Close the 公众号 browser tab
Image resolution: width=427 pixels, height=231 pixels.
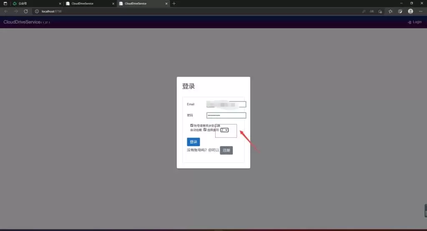tap(60, 3)
